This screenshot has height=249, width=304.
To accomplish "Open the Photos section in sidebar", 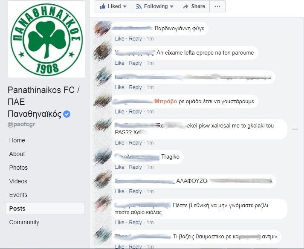I will (x=18, y=168).
